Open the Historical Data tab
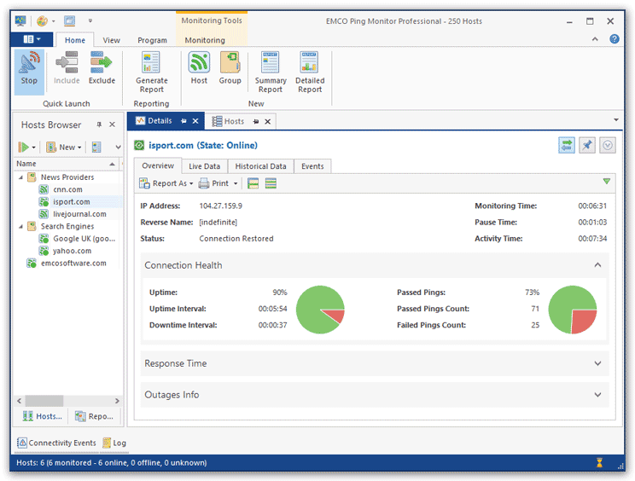 click(260, 166)
